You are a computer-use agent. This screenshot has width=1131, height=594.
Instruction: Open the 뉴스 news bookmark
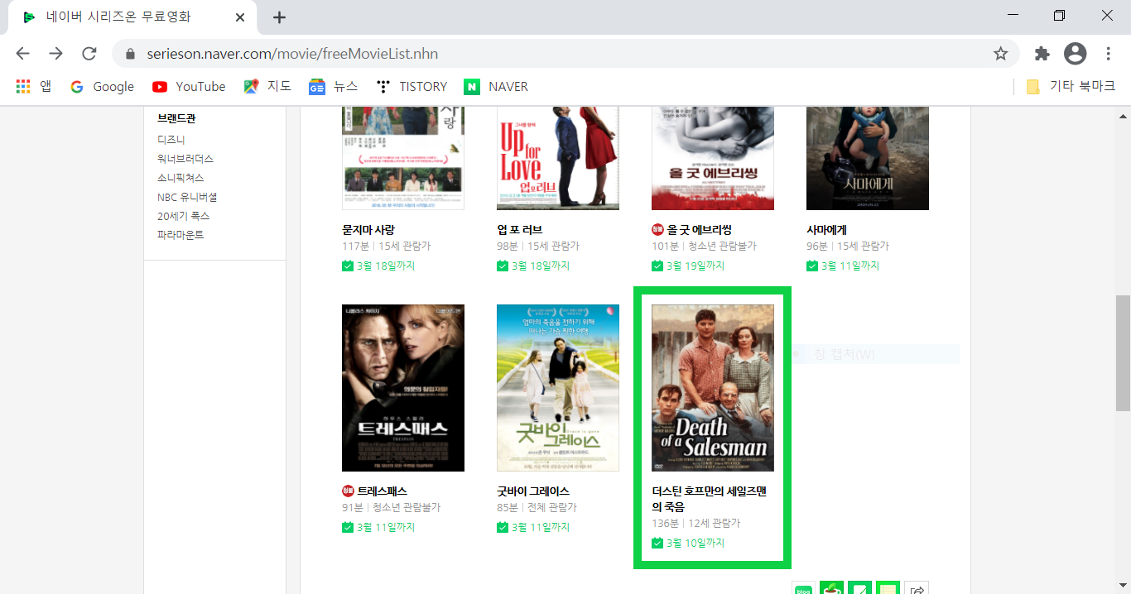pos(334,86)
